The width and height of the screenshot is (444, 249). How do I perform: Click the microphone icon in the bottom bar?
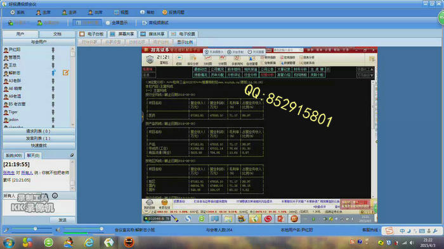tap(6, 230)
